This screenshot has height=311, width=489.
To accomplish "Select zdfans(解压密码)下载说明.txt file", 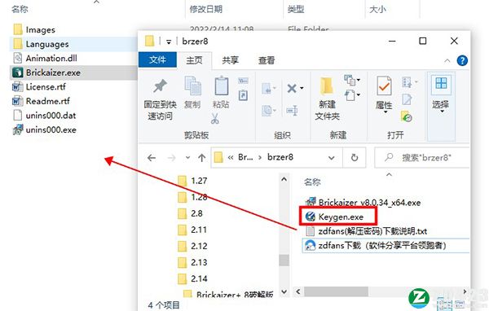I will click(x=367, y=231).
